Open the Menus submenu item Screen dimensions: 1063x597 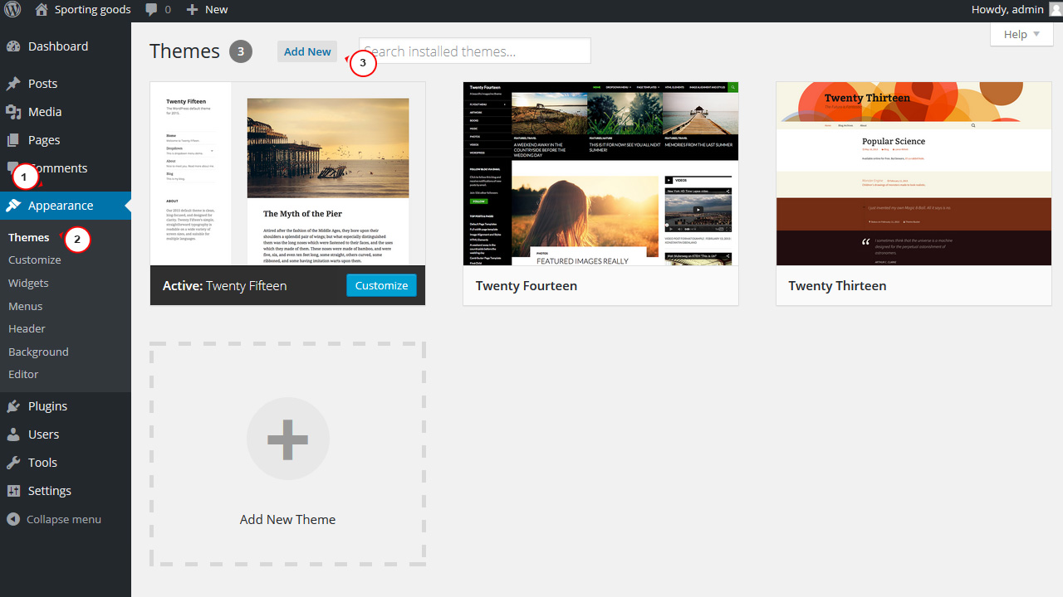coord(26,306)
